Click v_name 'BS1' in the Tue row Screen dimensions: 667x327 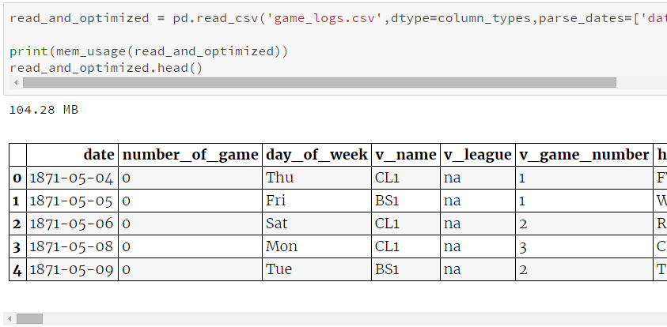pyautogui.click(x=406, y=269)
